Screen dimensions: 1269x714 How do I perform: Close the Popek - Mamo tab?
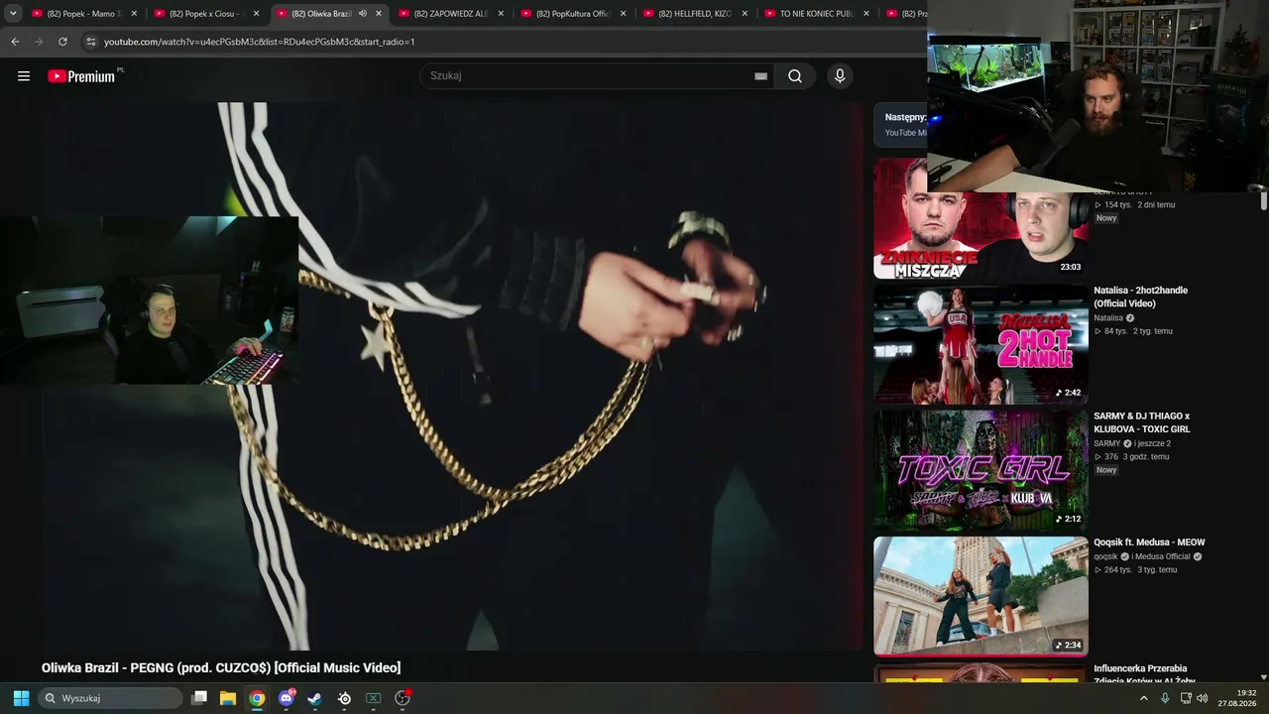point(134,14)
